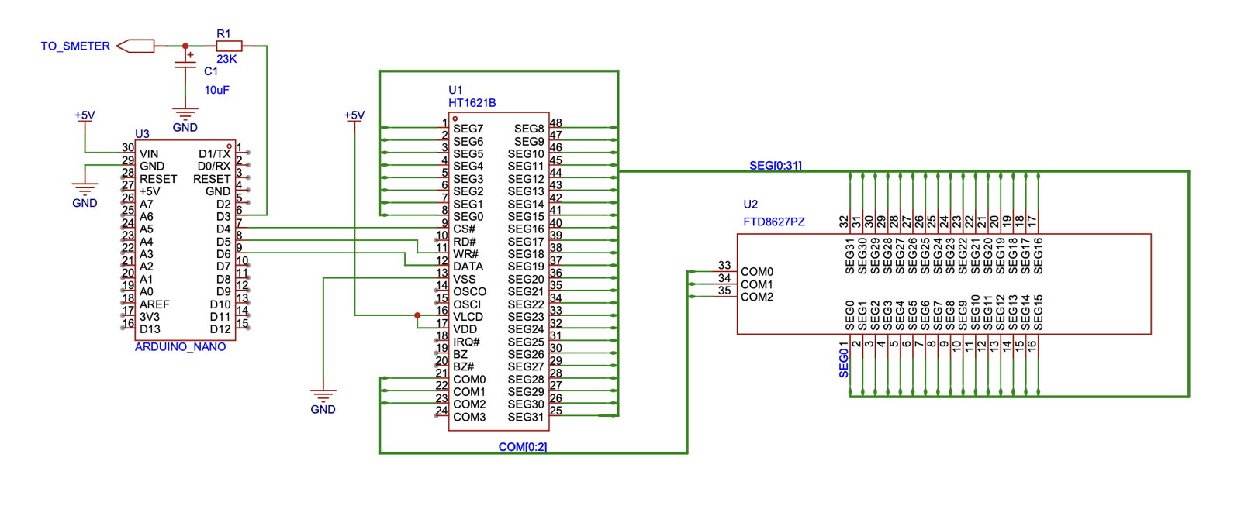Select the COM0 pin label on U2

(756, 272)
